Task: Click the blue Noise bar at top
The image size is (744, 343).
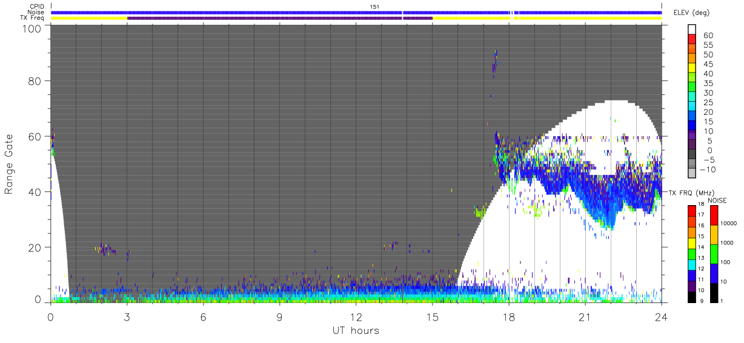Action: click(356, 12)
